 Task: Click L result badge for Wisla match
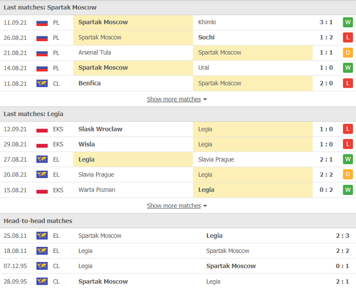tap(348, 144)
